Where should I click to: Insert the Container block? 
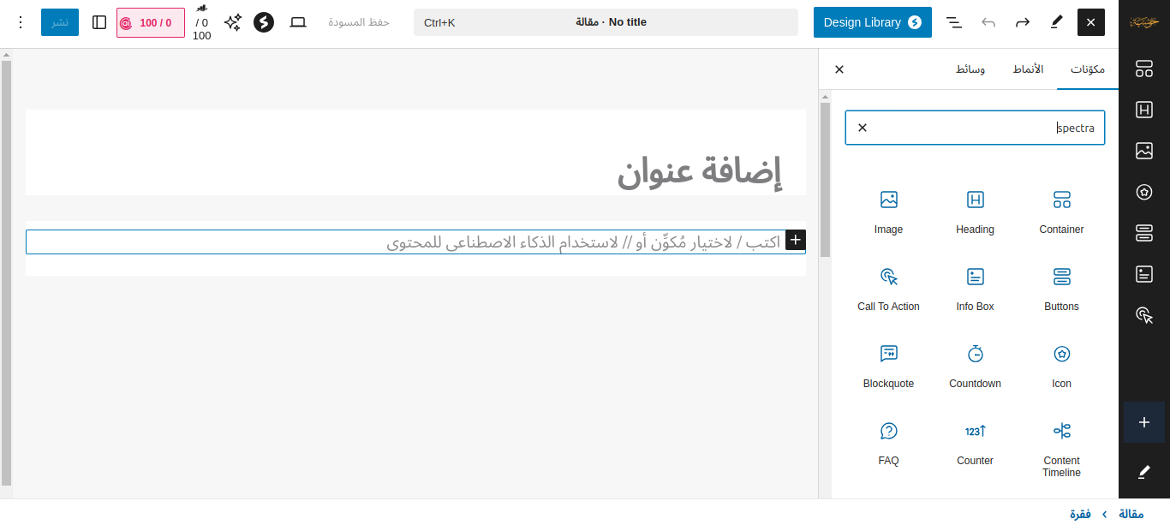(1061, 212)
